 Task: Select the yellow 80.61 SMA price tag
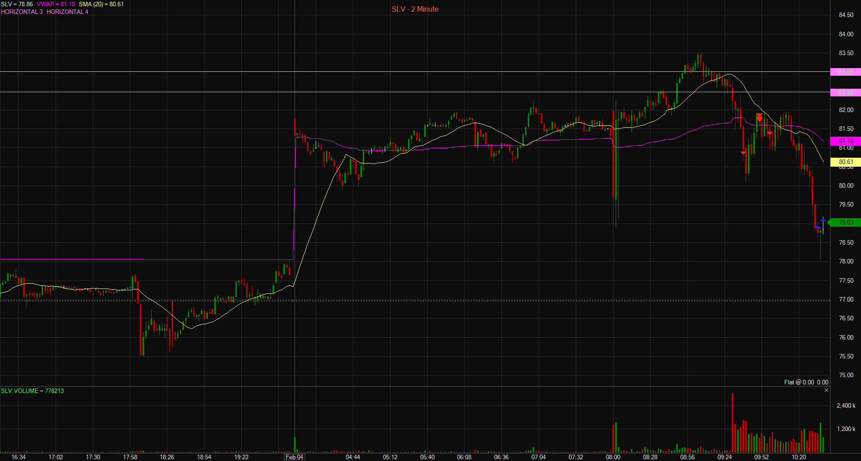(846, 162)
